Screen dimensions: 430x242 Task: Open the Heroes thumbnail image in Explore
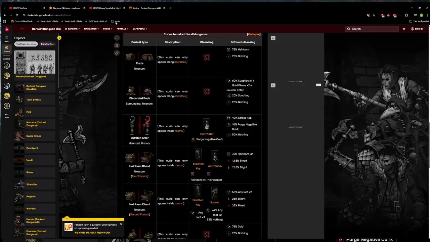35,62
